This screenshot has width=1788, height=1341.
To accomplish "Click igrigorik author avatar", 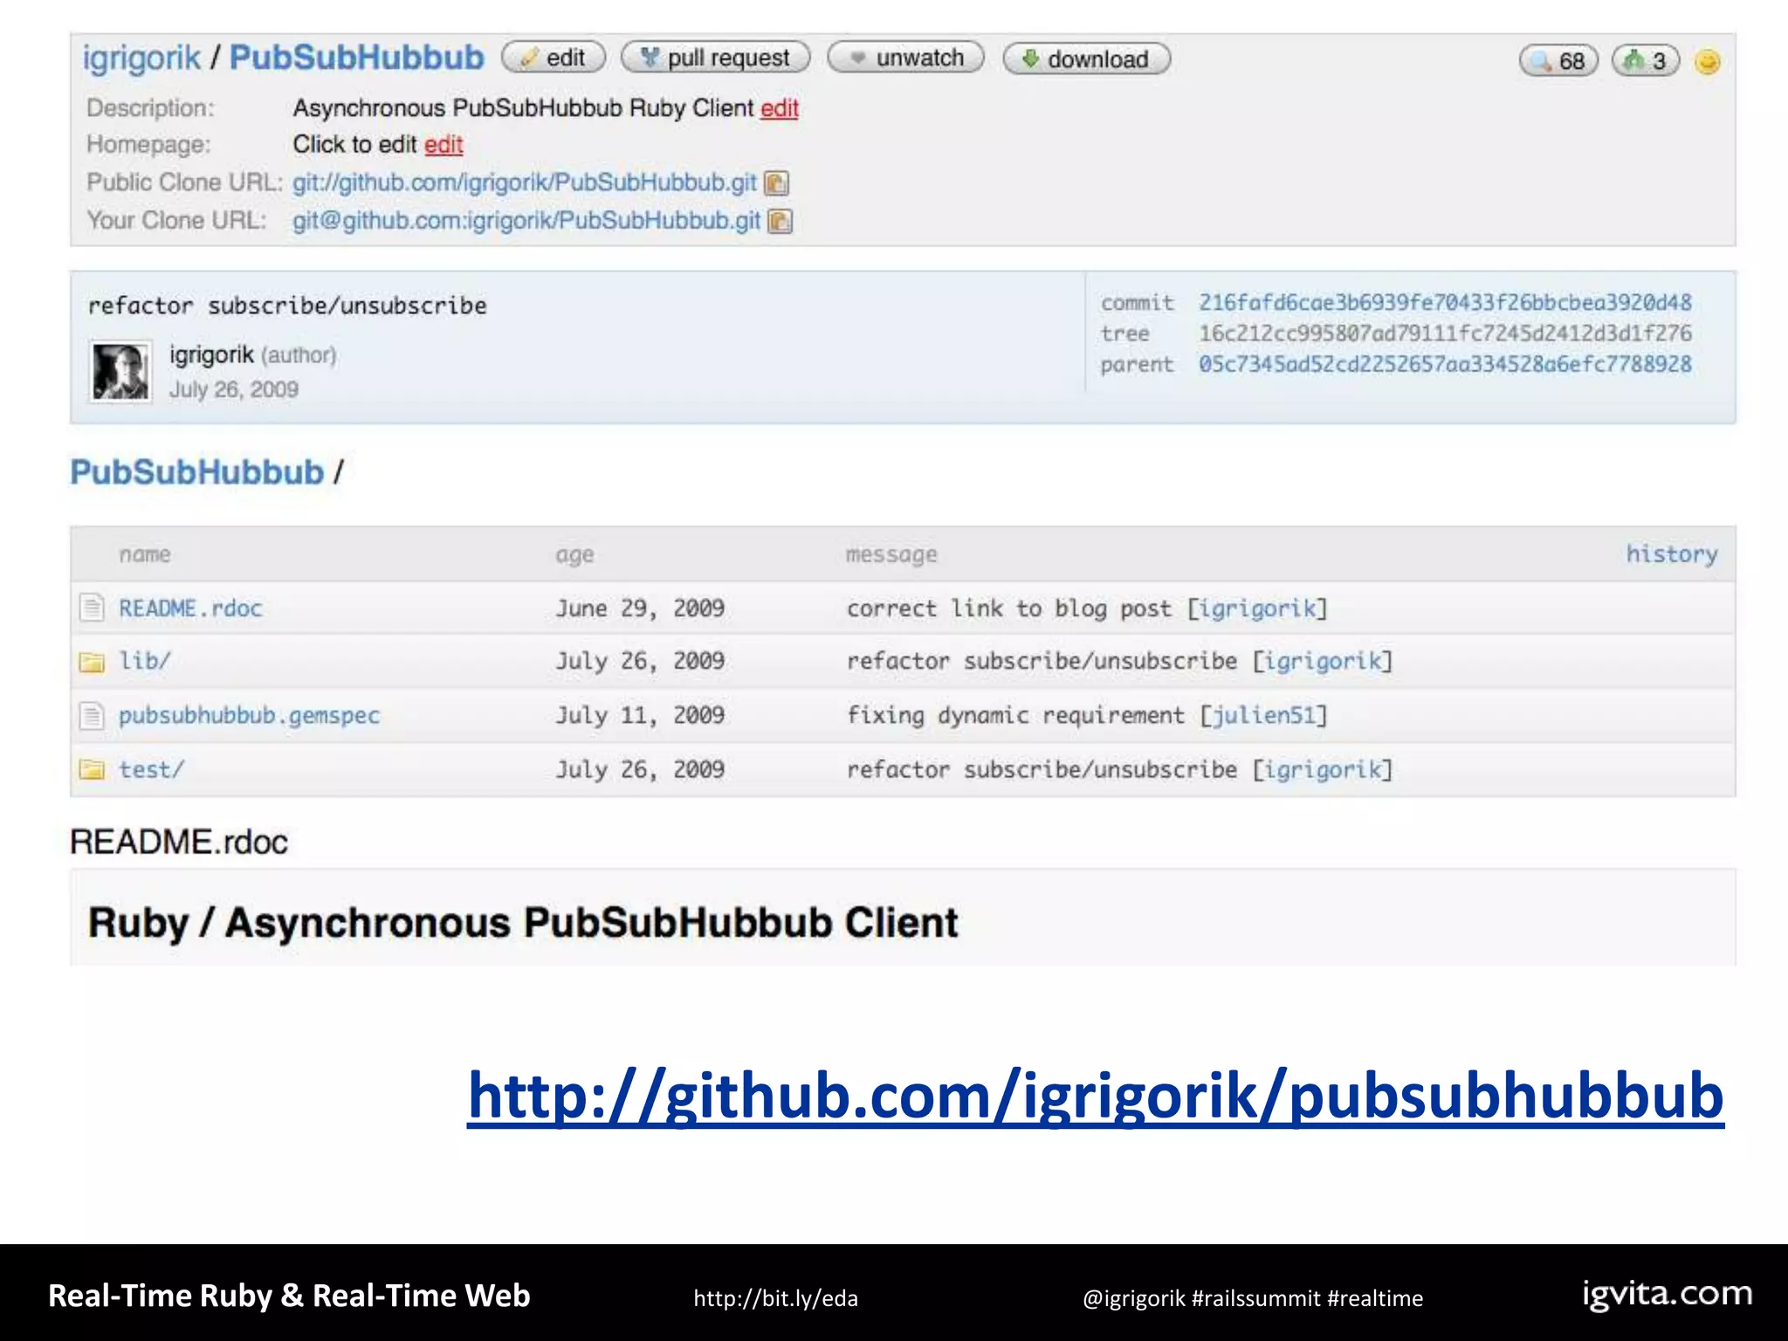I will [x=120, y=373].
